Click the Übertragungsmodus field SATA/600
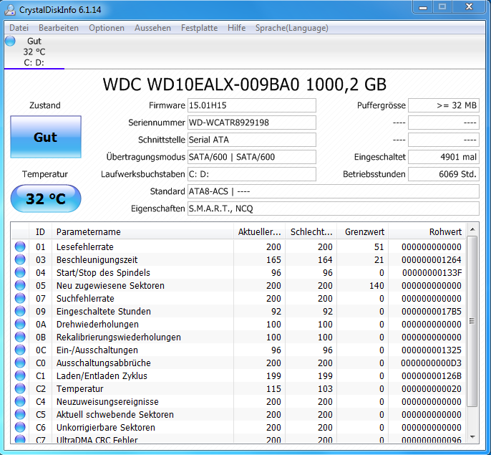The width and height of the screenshot is (491, 455). pos(252,157)
